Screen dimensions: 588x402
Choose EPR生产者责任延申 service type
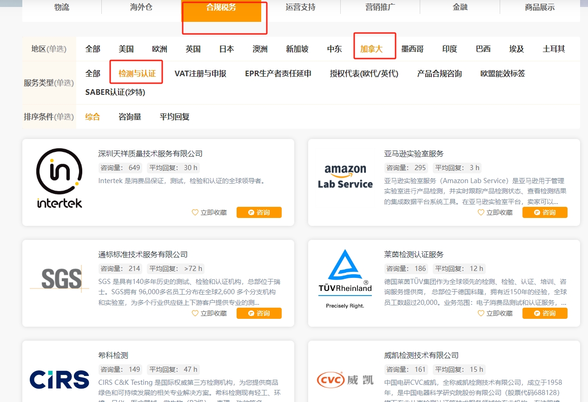(278, 73)
